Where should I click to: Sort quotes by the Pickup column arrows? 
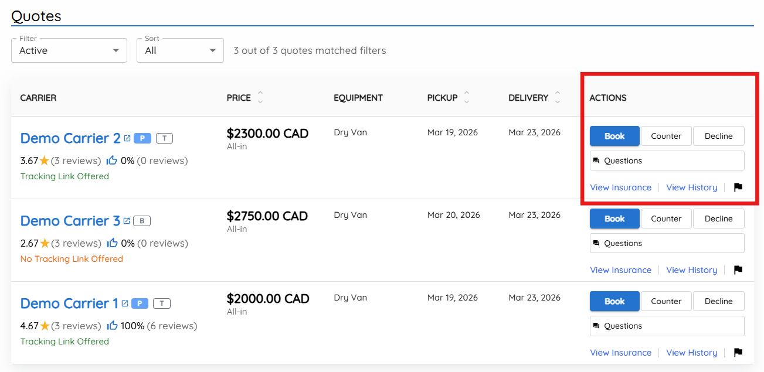click(467, 98)
